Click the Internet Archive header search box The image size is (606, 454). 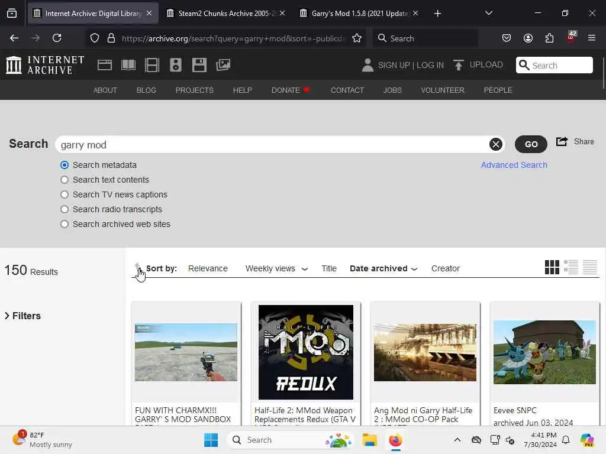coord(554,65)
